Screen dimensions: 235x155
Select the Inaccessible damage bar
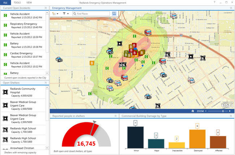click(x=177, y=145)
